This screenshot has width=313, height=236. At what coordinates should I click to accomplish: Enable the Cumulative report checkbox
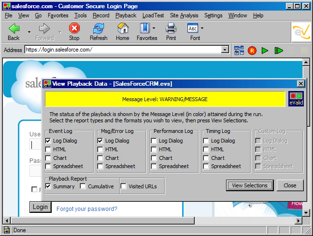click(x=83, y=186)
